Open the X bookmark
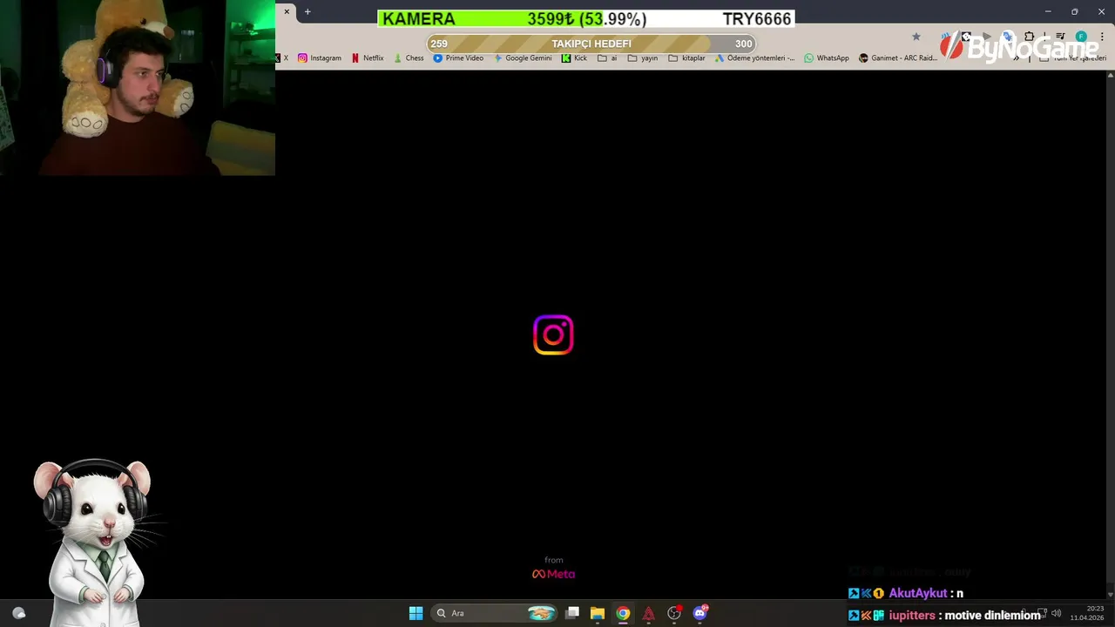Screen dimensions: 1115x627 (x=283, y=58)
